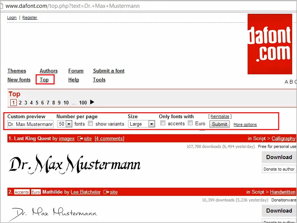Click the Submit button

click(x=219, y=124)
